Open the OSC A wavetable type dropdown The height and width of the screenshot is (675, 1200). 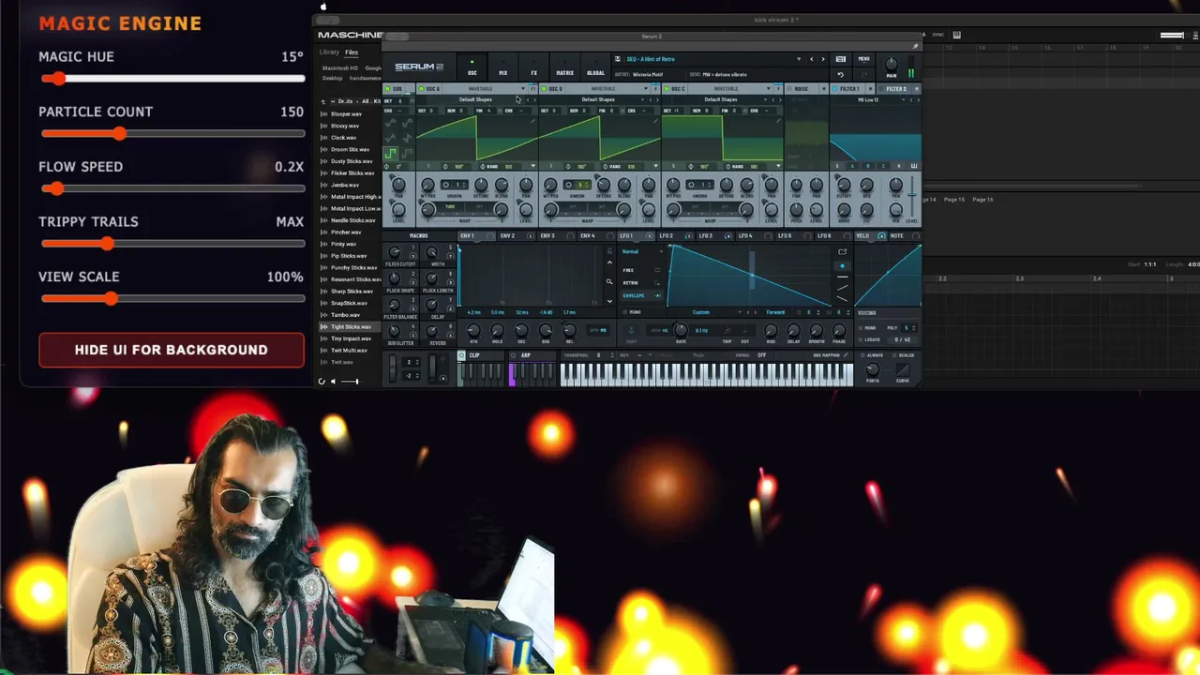click(522, 89)
